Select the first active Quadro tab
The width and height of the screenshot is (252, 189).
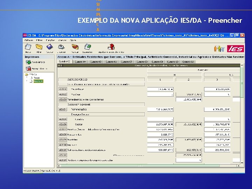point(65,62)
